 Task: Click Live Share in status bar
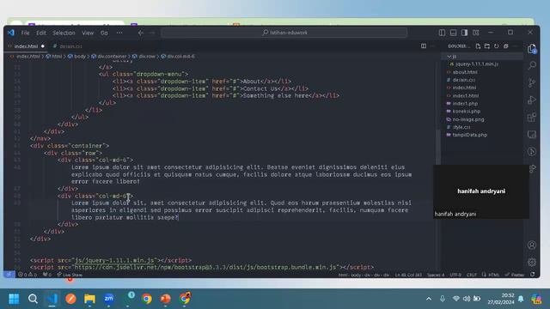(x=70, y=275)
